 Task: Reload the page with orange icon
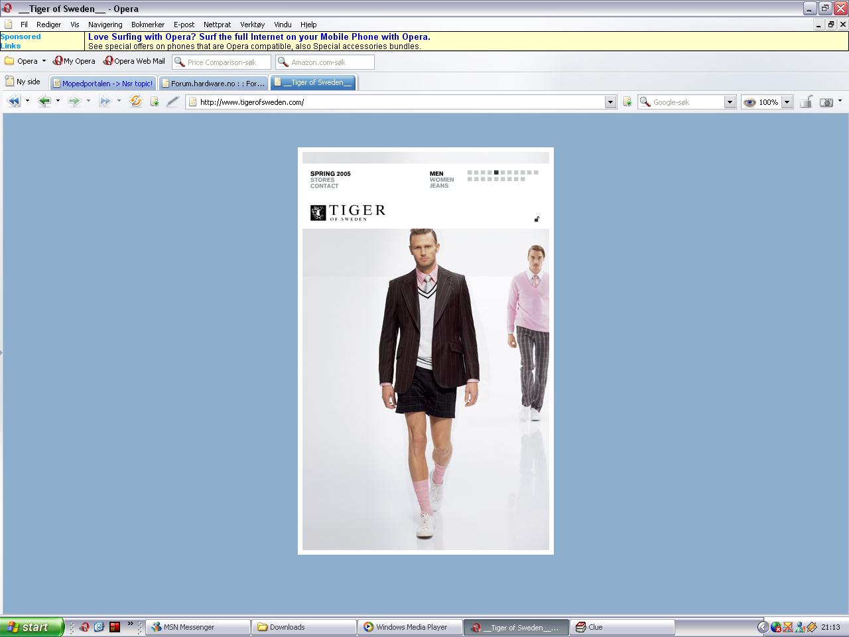pyautogui.click(x=135, y=102)
